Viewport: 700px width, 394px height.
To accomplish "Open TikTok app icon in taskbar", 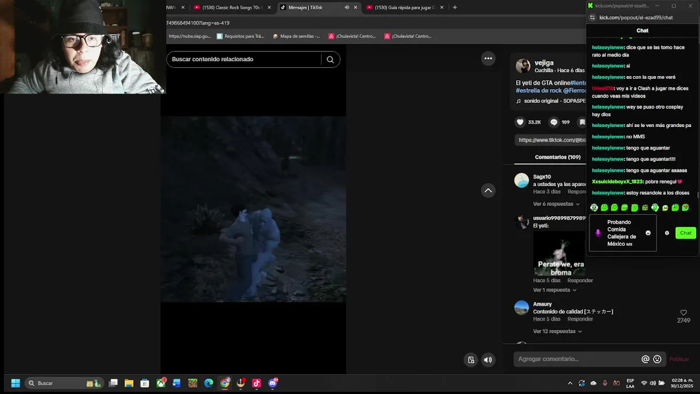I will (x=256, y=383).
